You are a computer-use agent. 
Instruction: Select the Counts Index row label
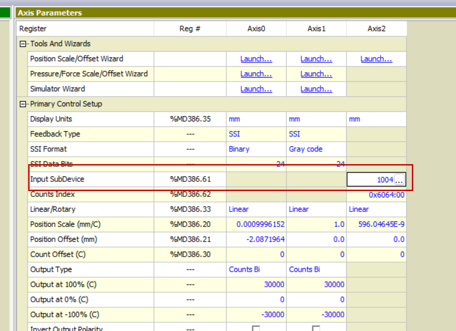click(x=53, y=194)
